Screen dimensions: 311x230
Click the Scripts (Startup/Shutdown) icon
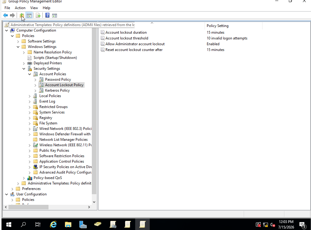point(29,58)
